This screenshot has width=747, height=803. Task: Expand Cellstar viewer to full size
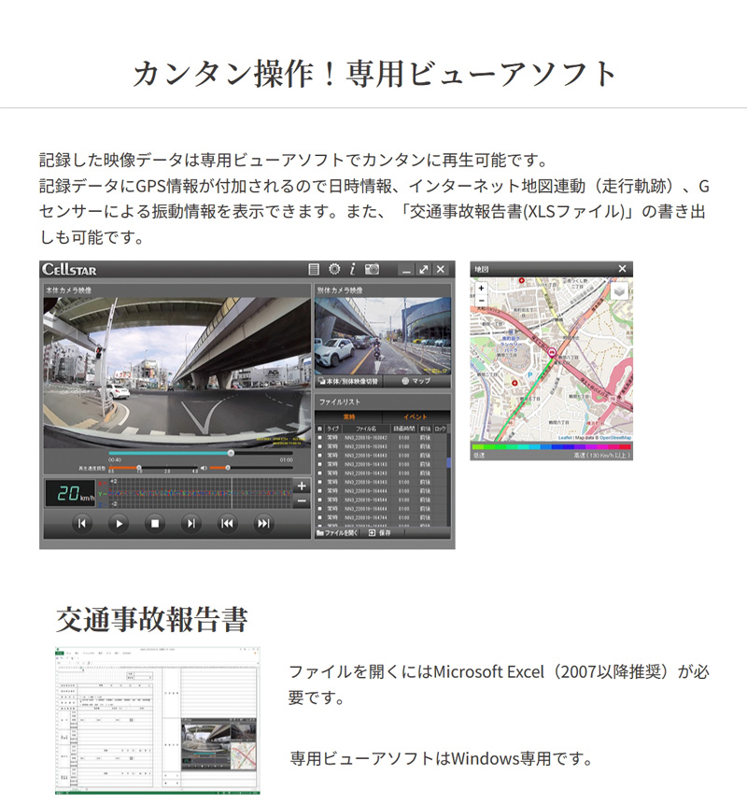coord(423,270)
